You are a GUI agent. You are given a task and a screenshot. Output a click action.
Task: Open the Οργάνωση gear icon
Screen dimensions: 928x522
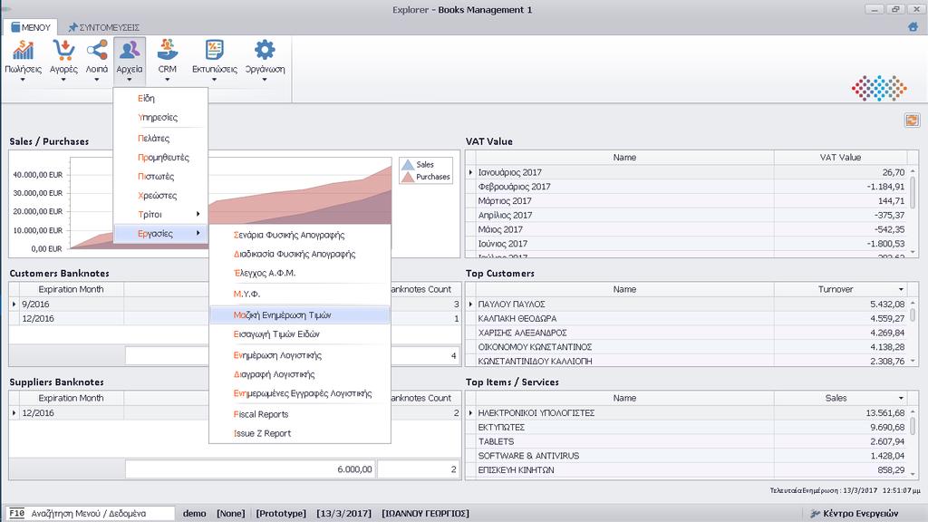265,50
